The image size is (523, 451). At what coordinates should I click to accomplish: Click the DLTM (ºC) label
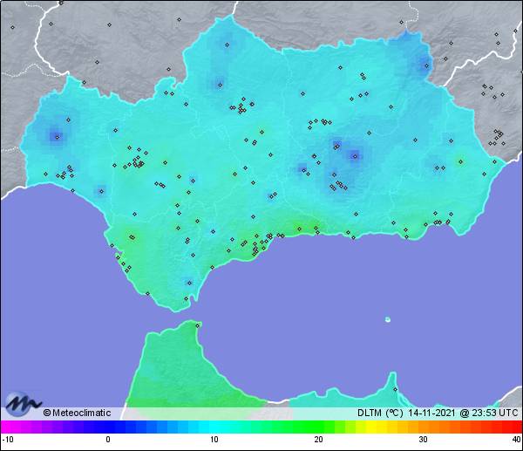380,413
